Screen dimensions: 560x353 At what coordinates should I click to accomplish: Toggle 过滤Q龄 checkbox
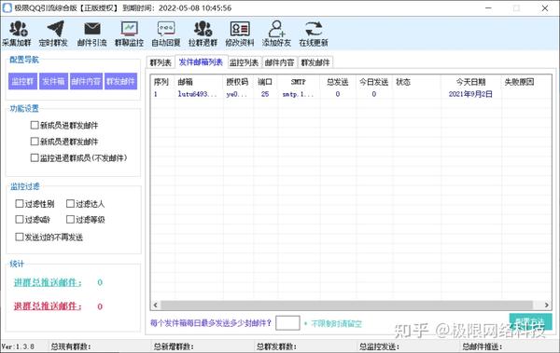(x=20, y=219)
